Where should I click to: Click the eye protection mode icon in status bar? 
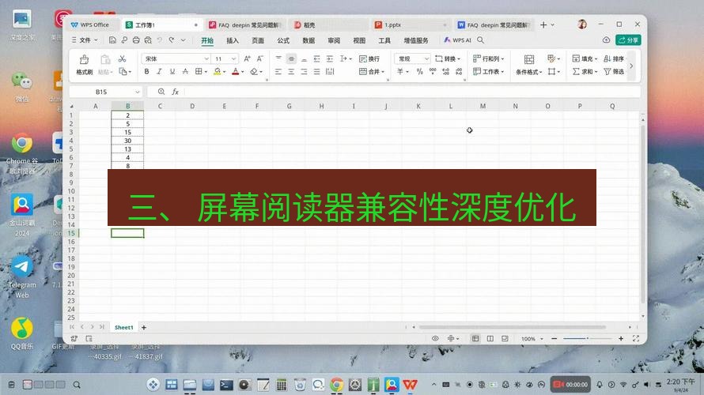click(x=435, y=338)
